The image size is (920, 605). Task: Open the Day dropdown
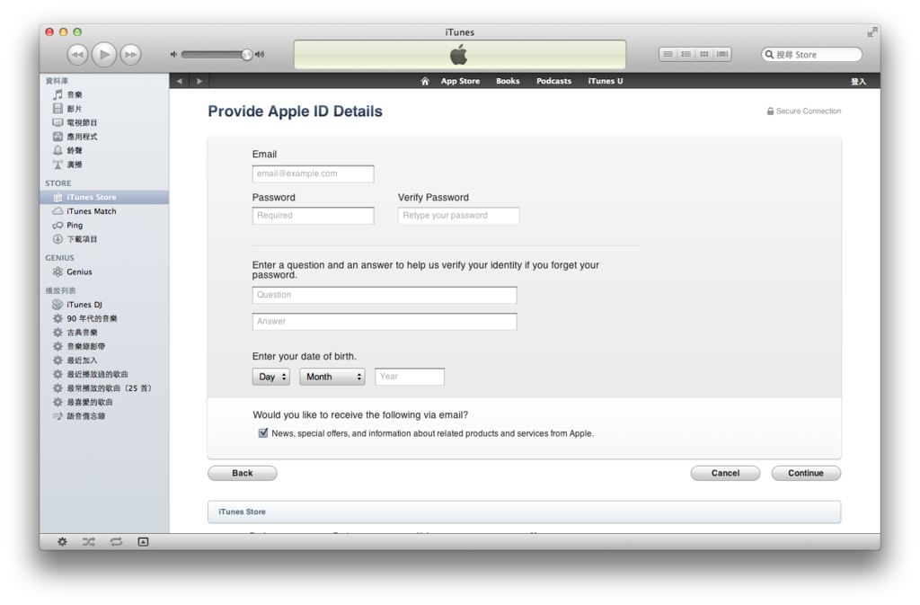(271, 377)
